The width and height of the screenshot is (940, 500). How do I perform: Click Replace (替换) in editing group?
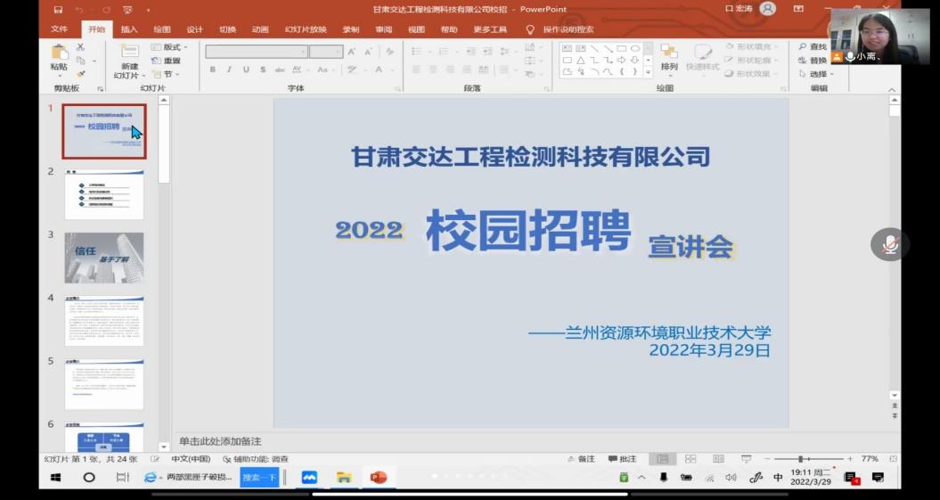click(813, 61)
